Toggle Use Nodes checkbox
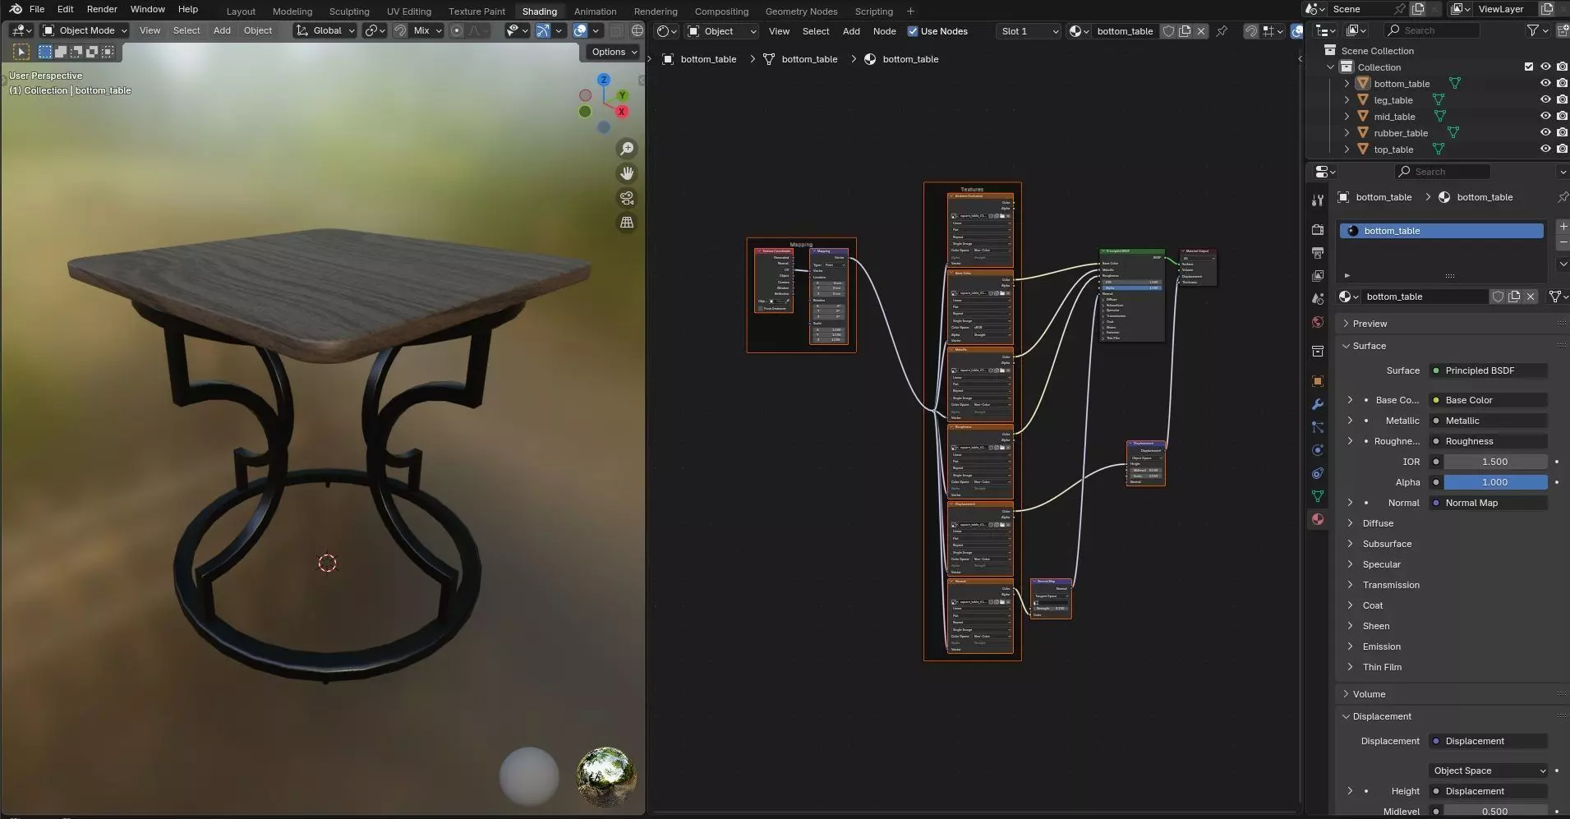The image size is (1570, 819). click(x=912, y=31)
